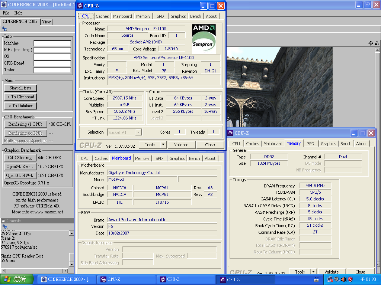Open Bench tab in Memory CPU-Z window
This screenshot has height=285, width=381.
point(346,144)
